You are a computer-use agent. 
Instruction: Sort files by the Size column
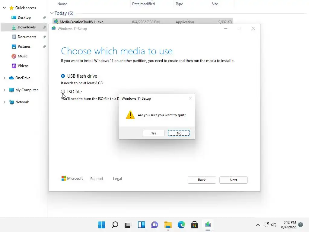[215, 4]
